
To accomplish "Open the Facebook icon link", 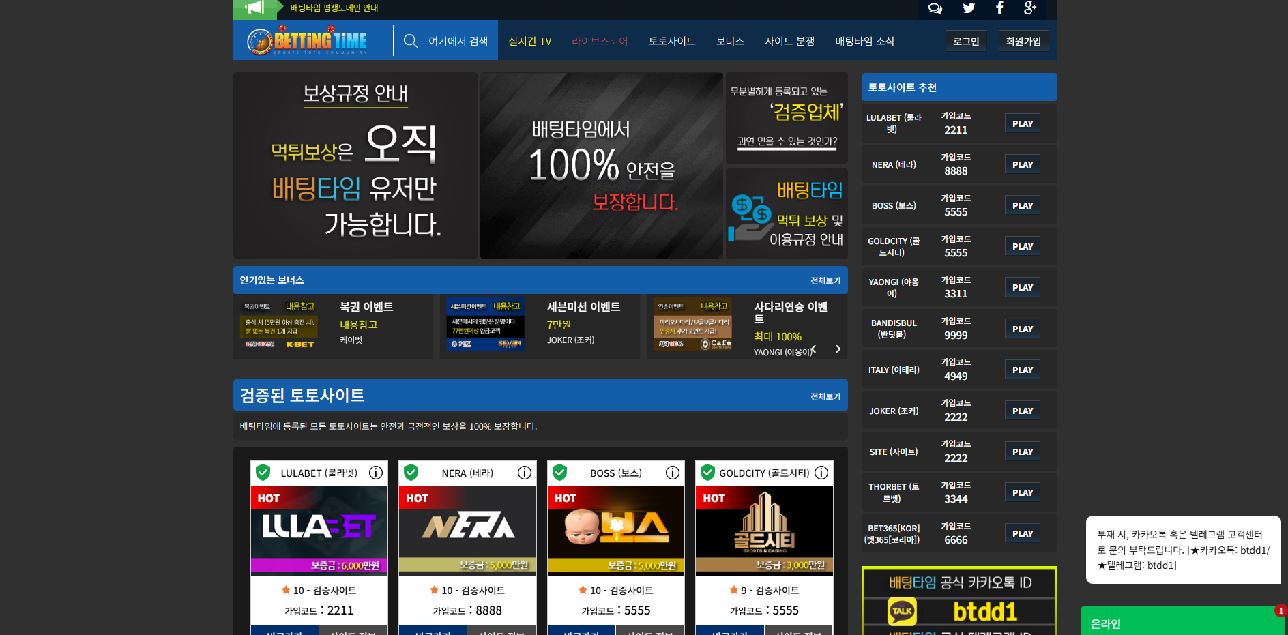I will tap(999, 8).
